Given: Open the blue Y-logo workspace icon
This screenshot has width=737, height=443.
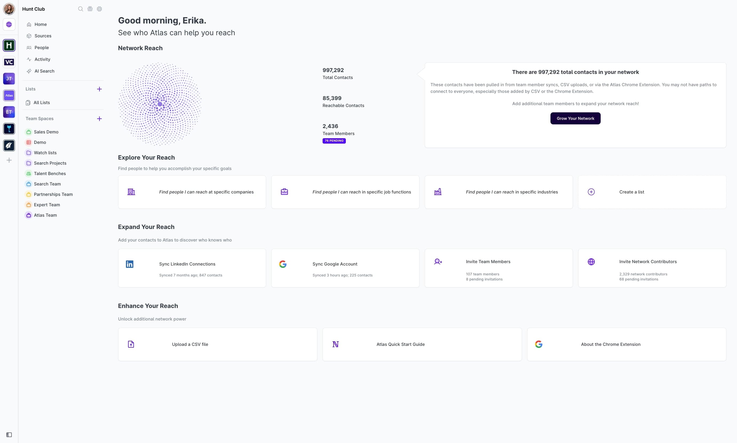Looking at the screenshot, I should (x=9, y=129).
